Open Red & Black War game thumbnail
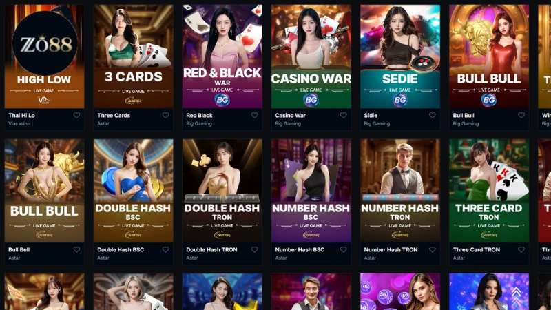The image size is (551, 310). [x=222, y=56]
